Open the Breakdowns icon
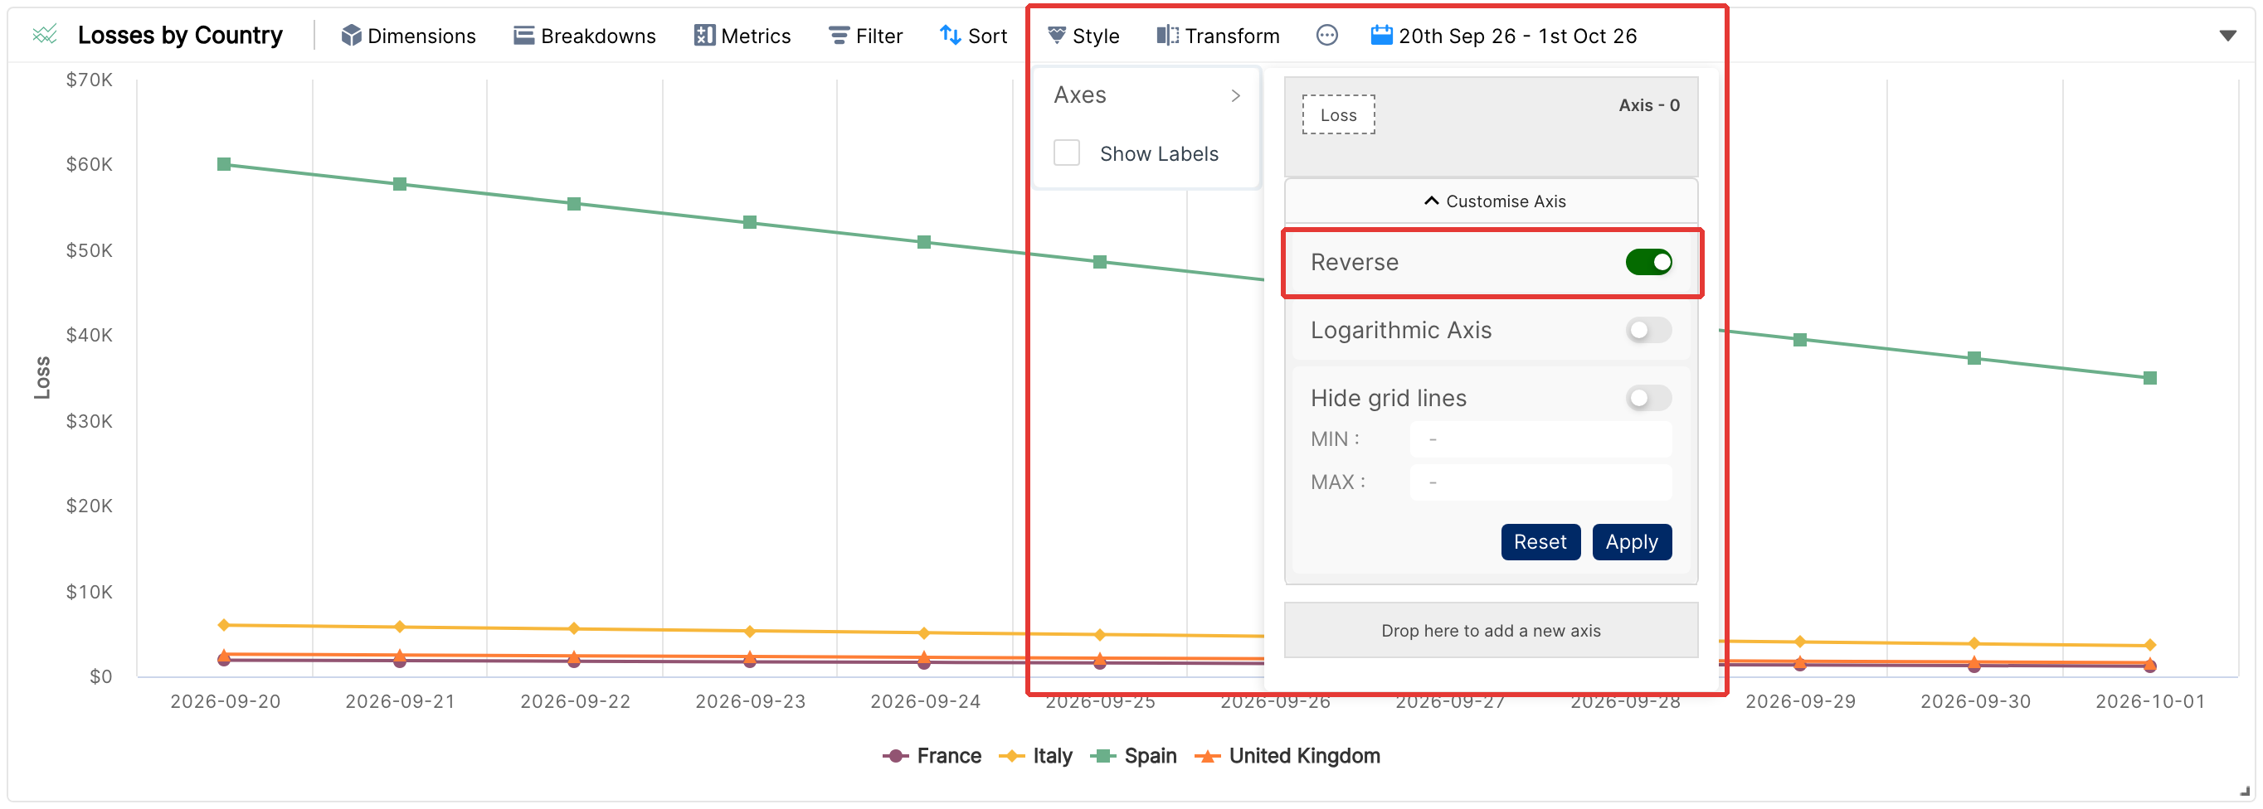This screenshot has height=809, width=2263. [x=523, y=35]
